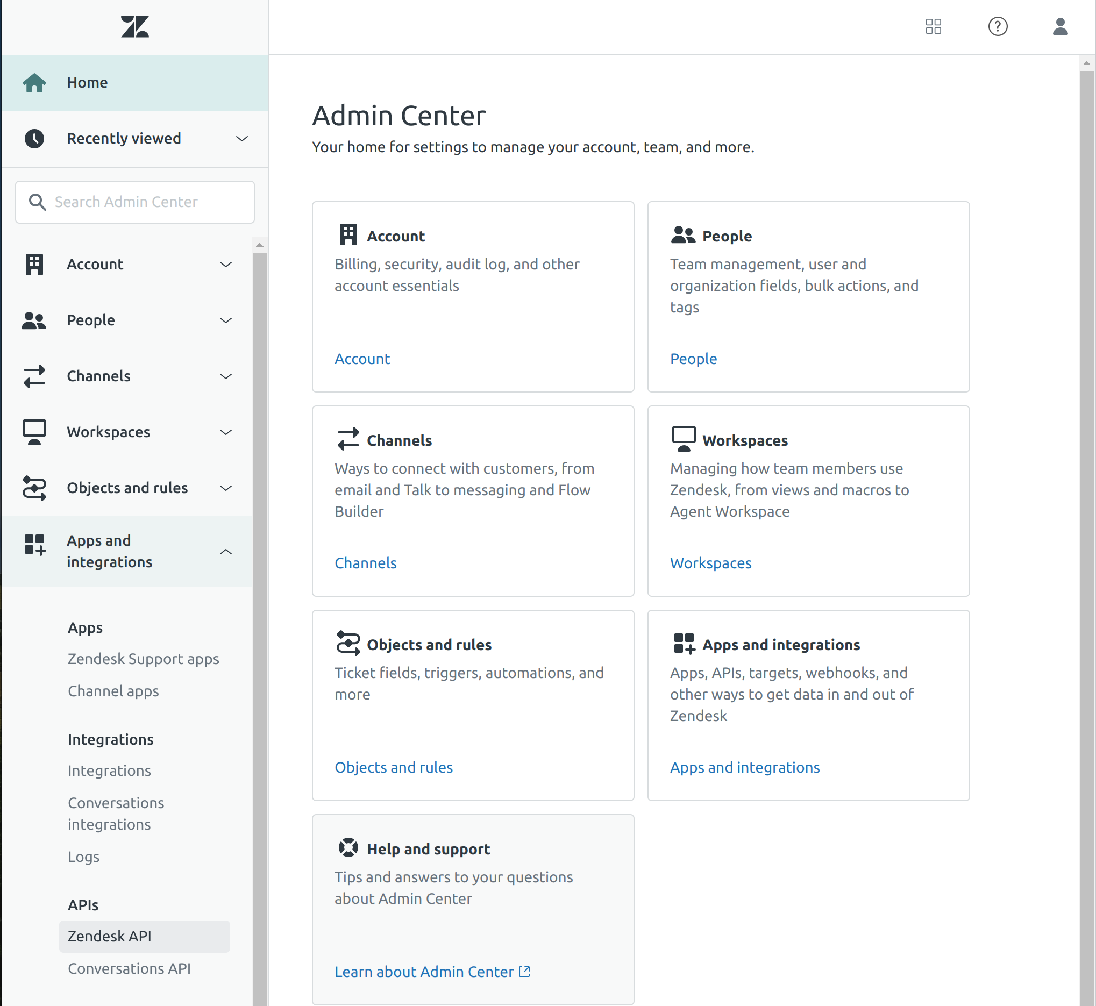Select People label in sidebar
Image resolution: width=1096 pixels, height=1006 pixels.
pos(91,320)
